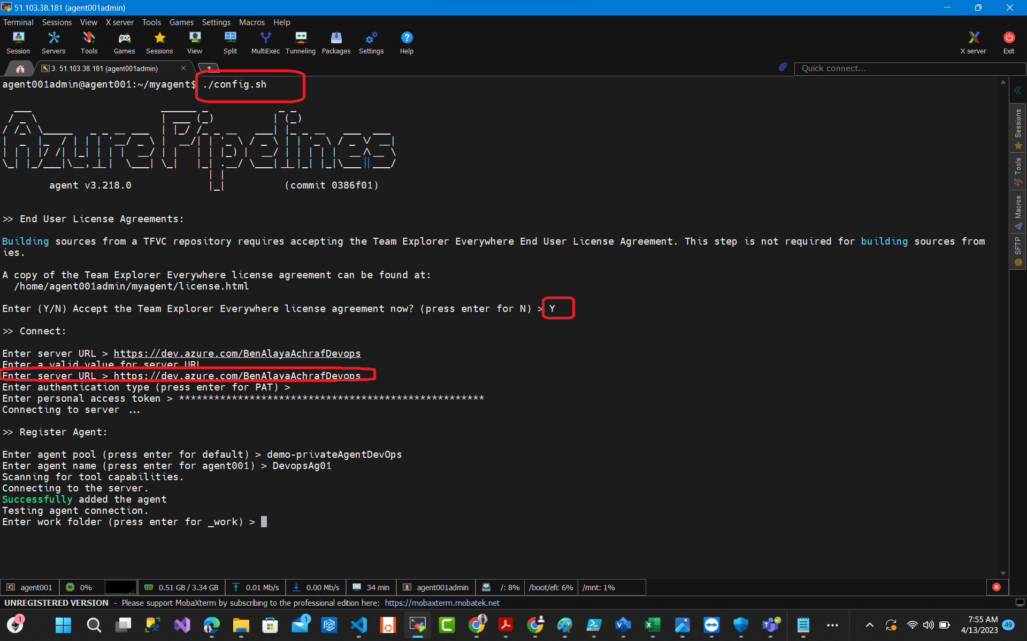1027x641 pixels.
Task: Toggle the X server on
Action: click(973, 42)
